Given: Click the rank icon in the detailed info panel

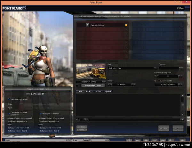Looking at the screenshot, I should tap(28, 94).
